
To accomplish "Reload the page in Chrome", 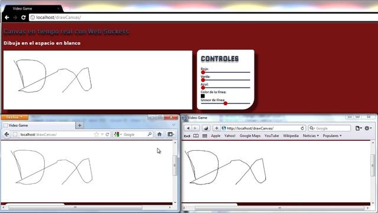I will click(24, 17).
